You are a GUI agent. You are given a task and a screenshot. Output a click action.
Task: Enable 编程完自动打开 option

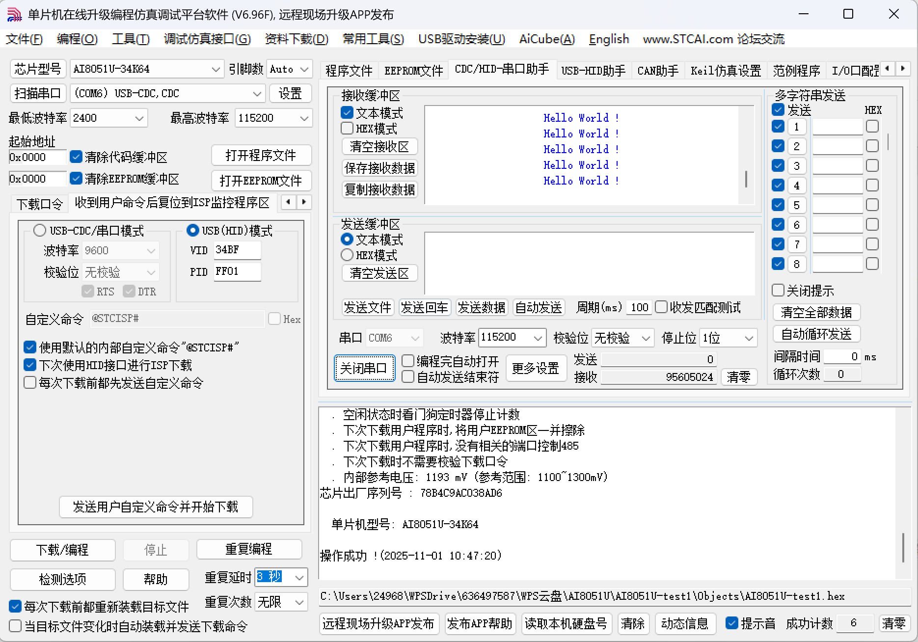pos(408,361)
